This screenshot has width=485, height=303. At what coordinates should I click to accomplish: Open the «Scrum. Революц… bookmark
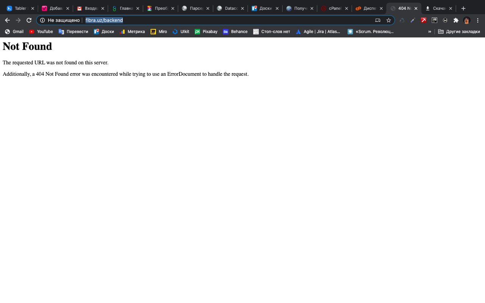pyautogui.click(x=371, y=31)
